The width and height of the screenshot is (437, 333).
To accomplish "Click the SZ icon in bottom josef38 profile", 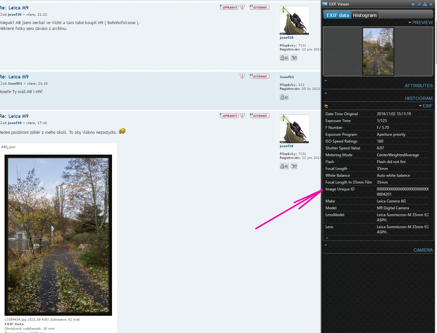I will coord(284,166).
